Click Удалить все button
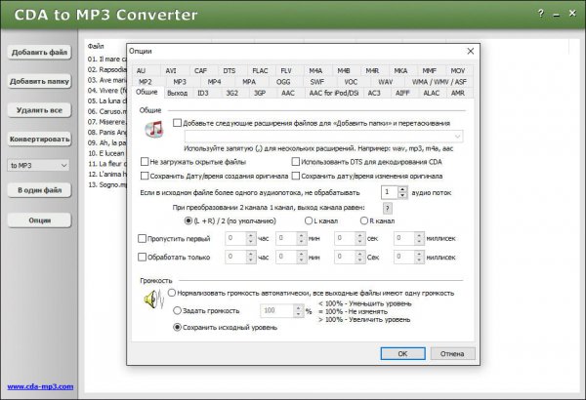 click(x=39, y=110)
